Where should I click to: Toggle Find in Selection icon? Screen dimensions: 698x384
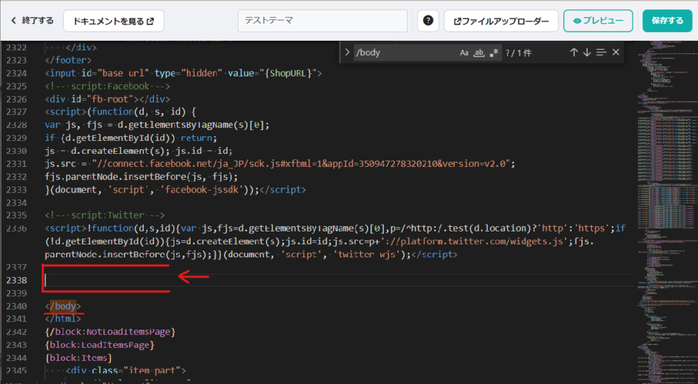601,52
